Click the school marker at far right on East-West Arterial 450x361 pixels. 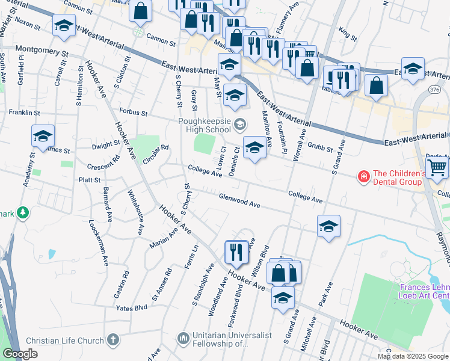[x=413, y=70]
